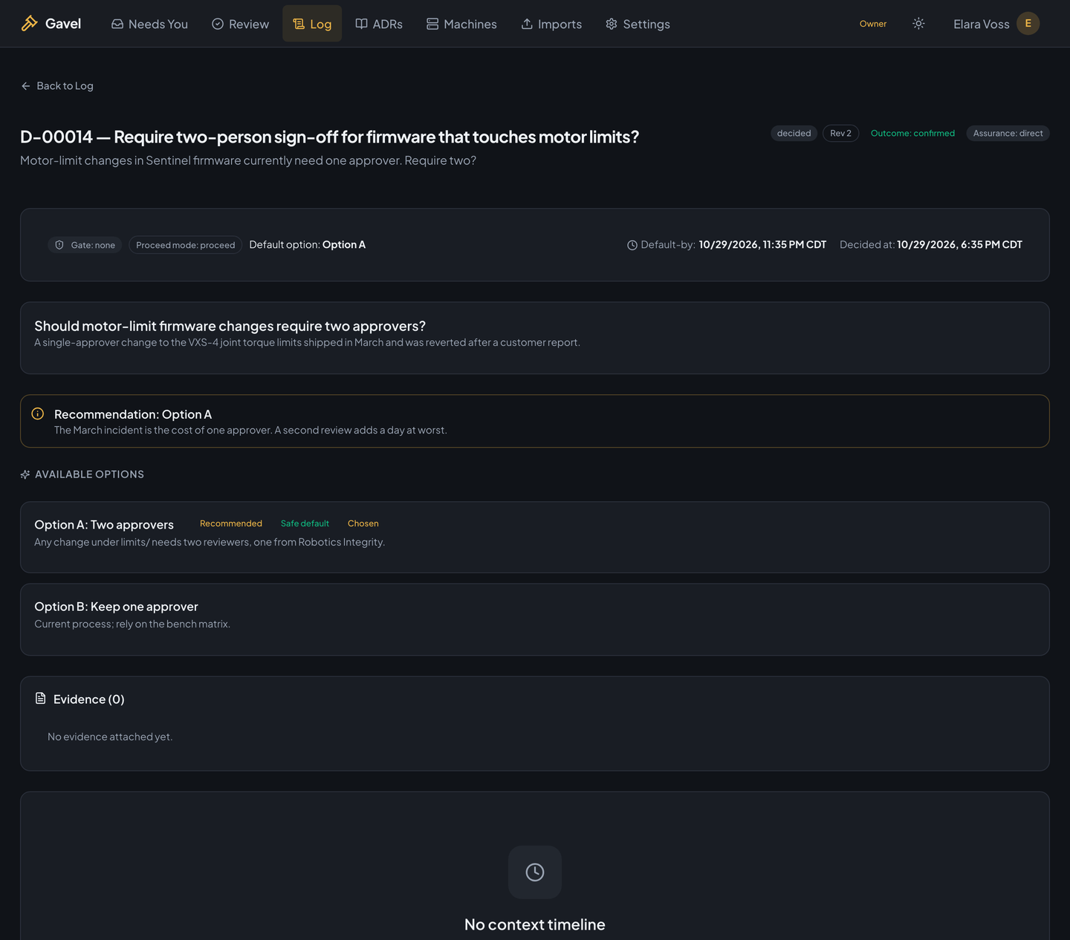1070x940 pixels.
Task: Click the Recommended tag on Option A
Action: 231,523
